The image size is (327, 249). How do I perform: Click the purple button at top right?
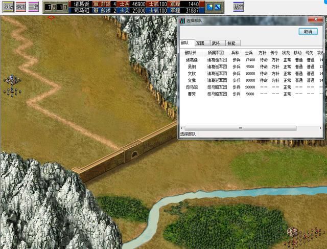click(x=238, y=7)
